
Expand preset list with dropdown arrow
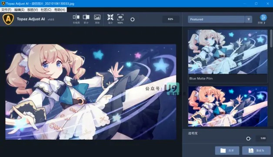[249, 19]
